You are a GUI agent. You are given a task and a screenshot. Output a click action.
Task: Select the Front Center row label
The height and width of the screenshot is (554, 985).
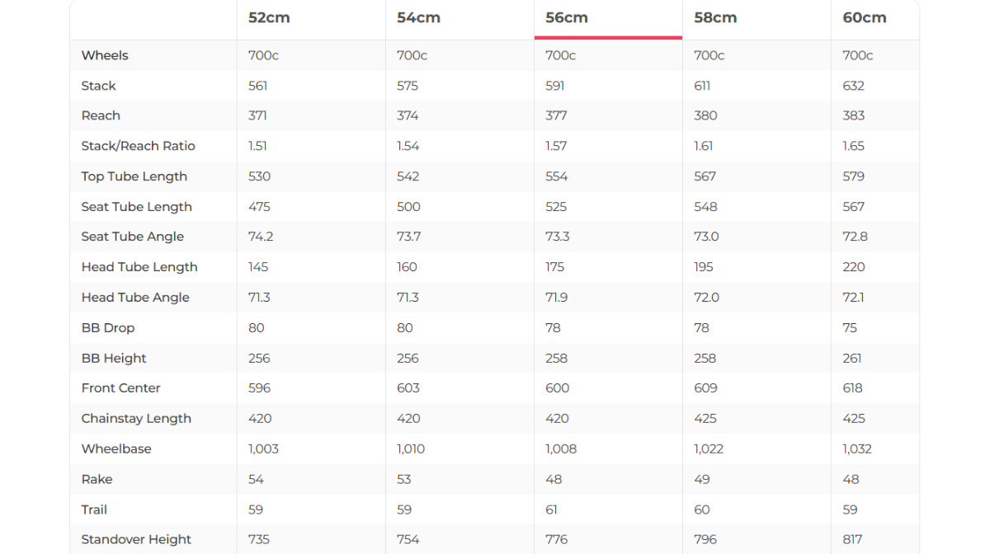click(120, 387)
